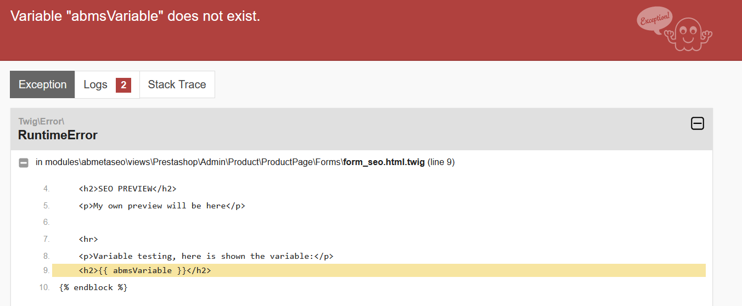This screenshot has height=306, width=742.
Task: Click the RuntimeError class heading
Action: point(58,135)
